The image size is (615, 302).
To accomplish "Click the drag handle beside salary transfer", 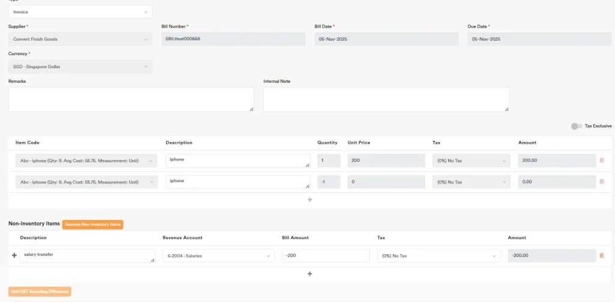I will tap(14, 255).
